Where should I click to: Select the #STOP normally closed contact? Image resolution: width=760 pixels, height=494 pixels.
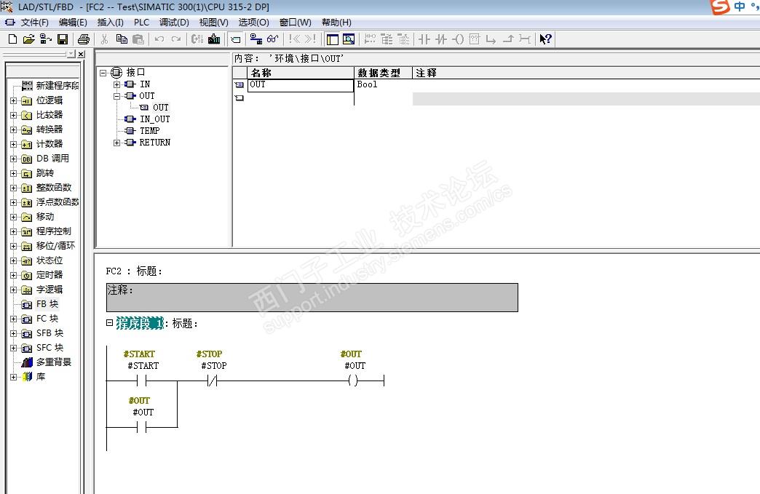[x=213, y=381]
